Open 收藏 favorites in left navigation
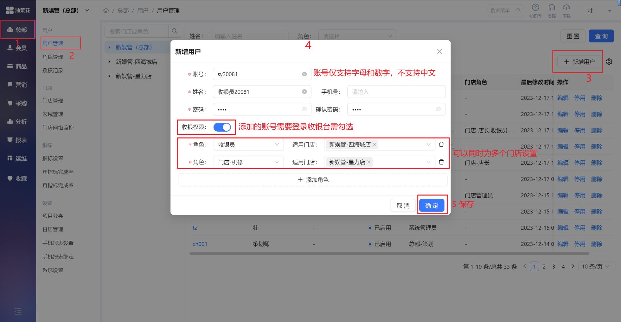621x322 pixels. pyautogui.click(x=18, y=178)
